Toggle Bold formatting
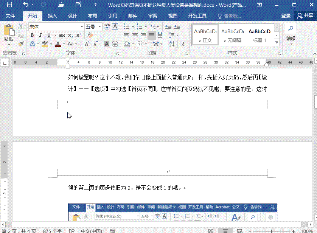The image size is (317, 233). pos(32,35)
